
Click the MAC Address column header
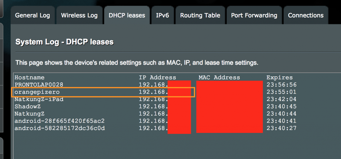(219, 78)
